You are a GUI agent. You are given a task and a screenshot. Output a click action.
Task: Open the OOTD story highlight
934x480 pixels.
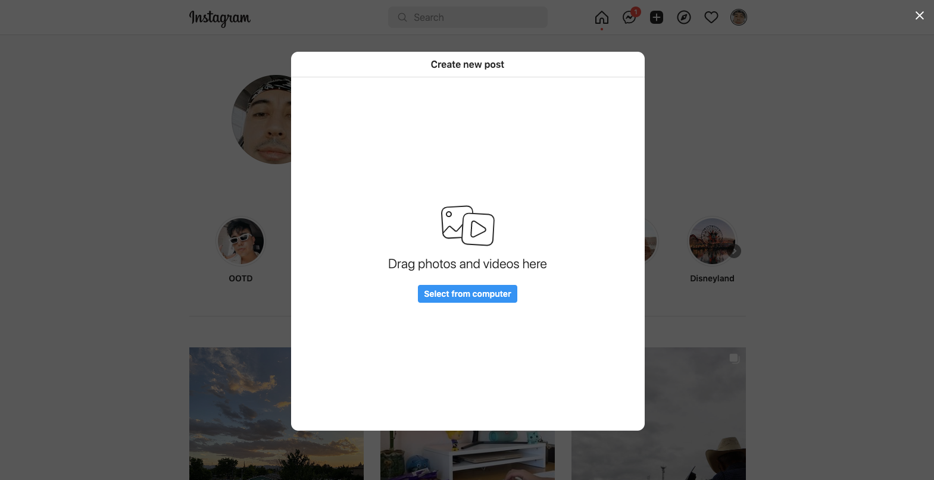[240, 241]
